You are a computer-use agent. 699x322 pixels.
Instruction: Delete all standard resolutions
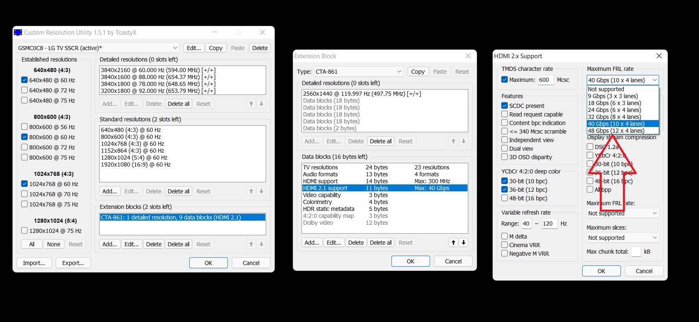(179, 191)
